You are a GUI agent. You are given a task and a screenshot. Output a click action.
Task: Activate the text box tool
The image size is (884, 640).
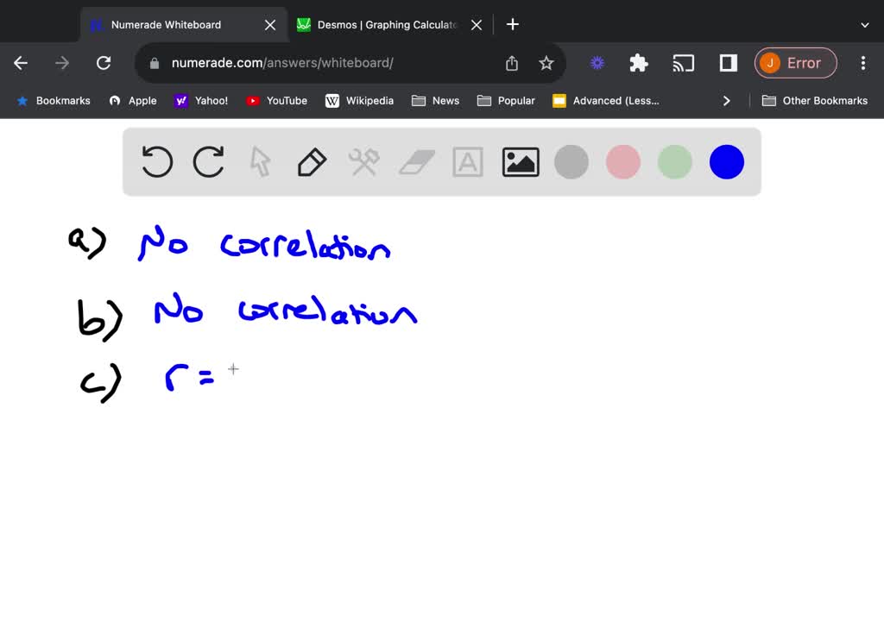click(x=468, y=162)
